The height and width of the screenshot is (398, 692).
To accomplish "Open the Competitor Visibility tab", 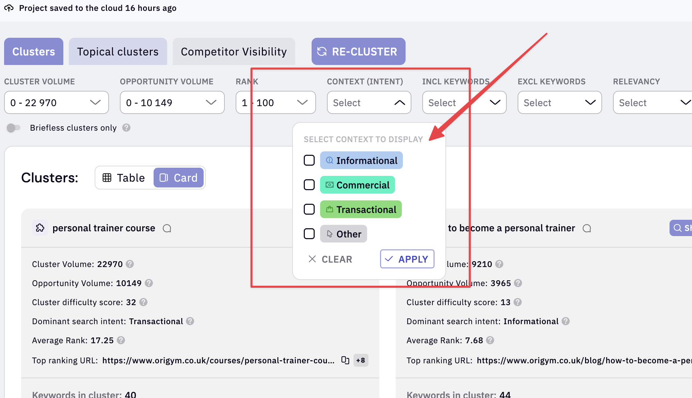I will pyautogui.click(x=234, y=52).
